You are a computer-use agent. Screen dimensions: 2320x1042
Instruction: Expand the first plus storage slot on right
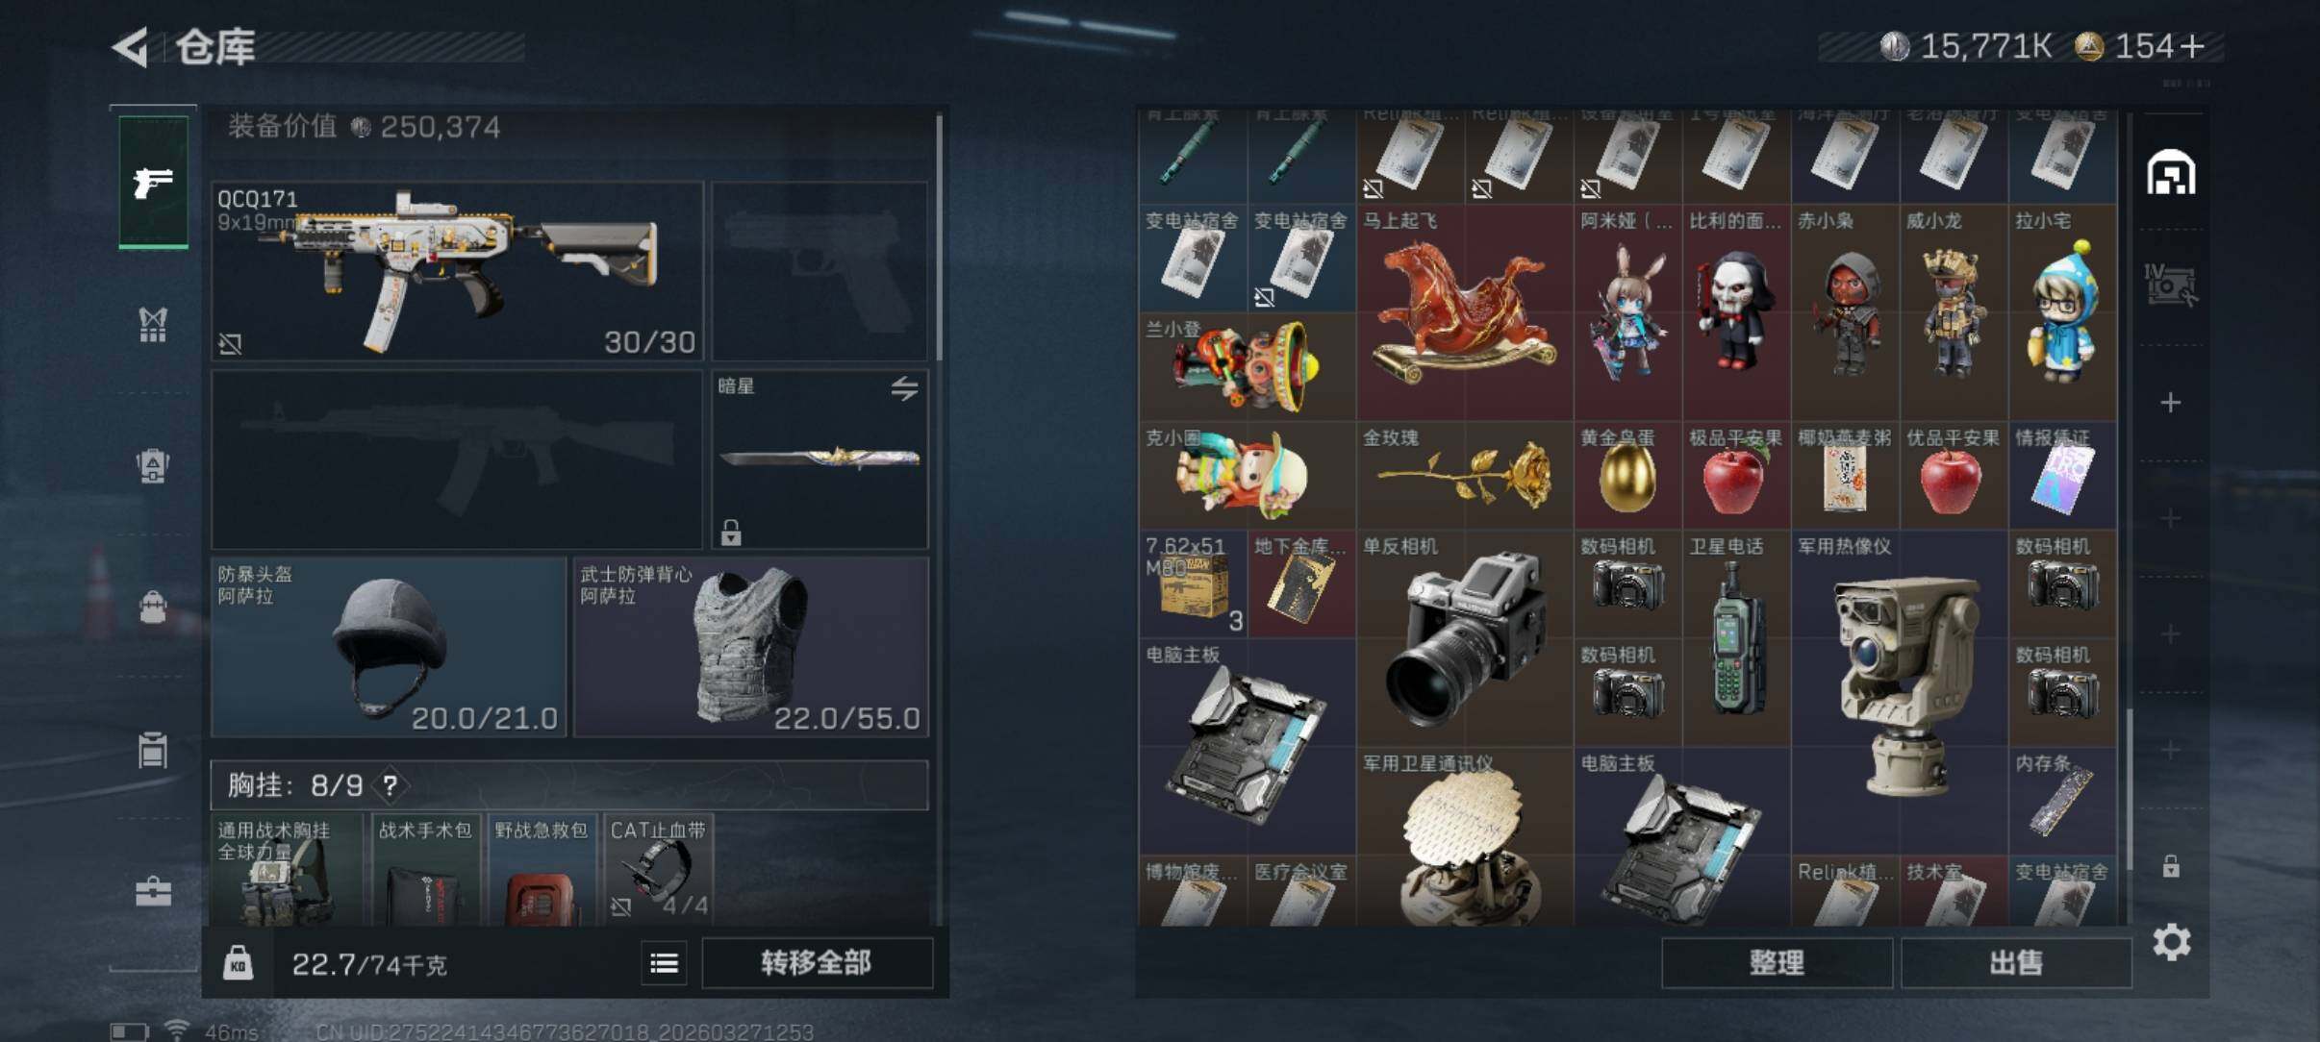2171,402
